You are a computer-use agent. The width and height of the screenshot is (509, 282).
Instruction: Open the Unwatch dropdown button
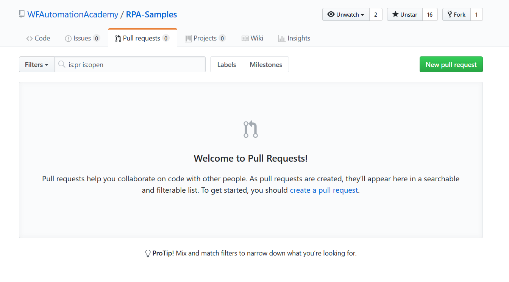click(346, 14)
